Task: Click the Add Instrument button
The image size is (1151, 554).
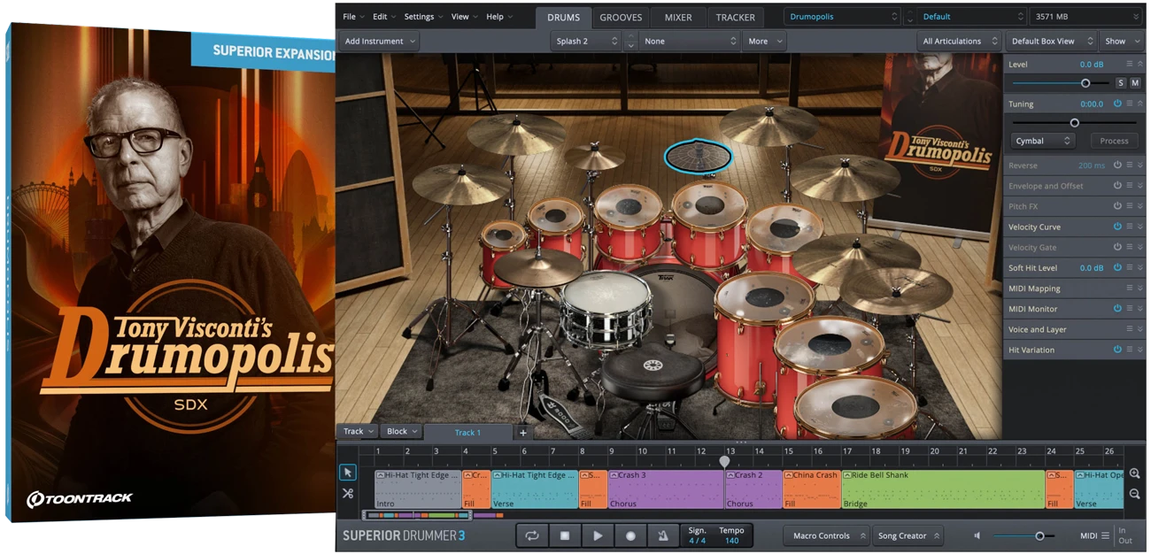Action: coord(378,41)
